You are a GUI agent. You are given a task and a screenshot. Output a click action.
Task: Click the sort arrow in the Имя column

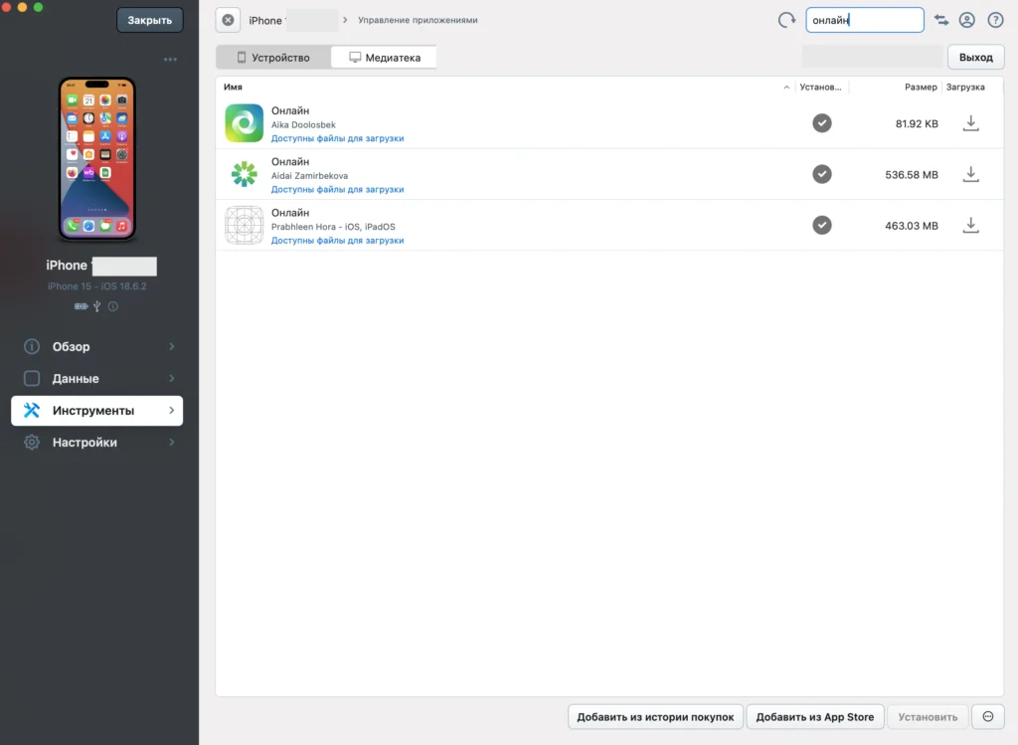coord(786,88)
